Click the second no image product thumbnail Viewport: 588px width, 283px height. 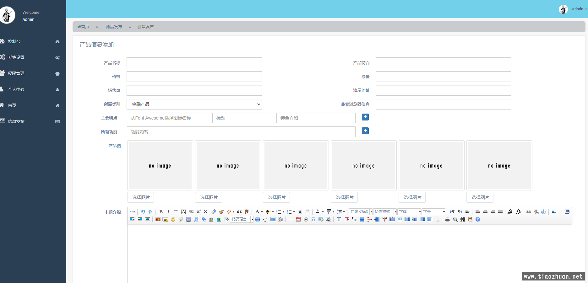pos(228,165)
